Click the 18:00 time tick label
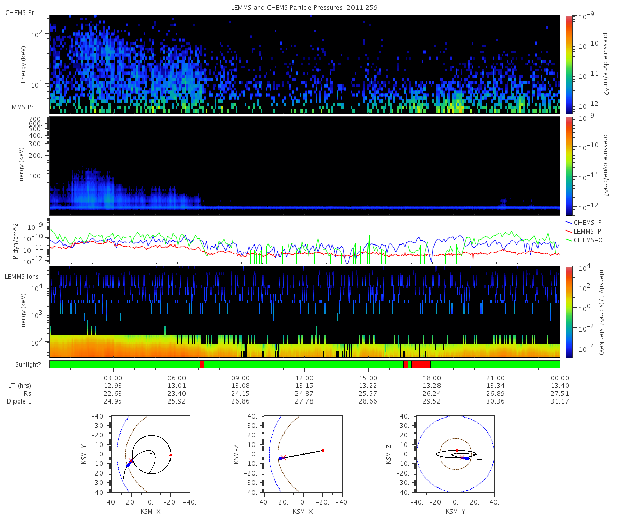 pos(432,378)
